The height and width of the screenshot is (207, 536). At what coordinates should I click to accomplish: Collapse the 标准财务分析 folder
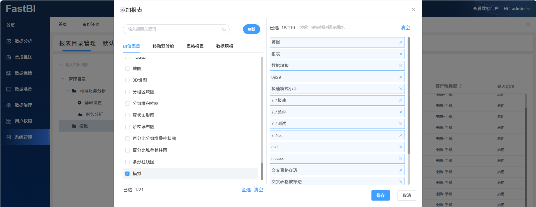pos(68,91)
